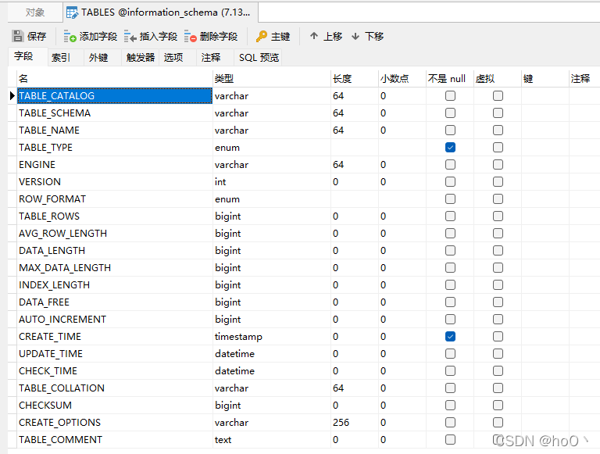Click the bigint type of TABLE_ROWS
The height and width of the screenshot is (454, 600).
click(x=227, y=216)
